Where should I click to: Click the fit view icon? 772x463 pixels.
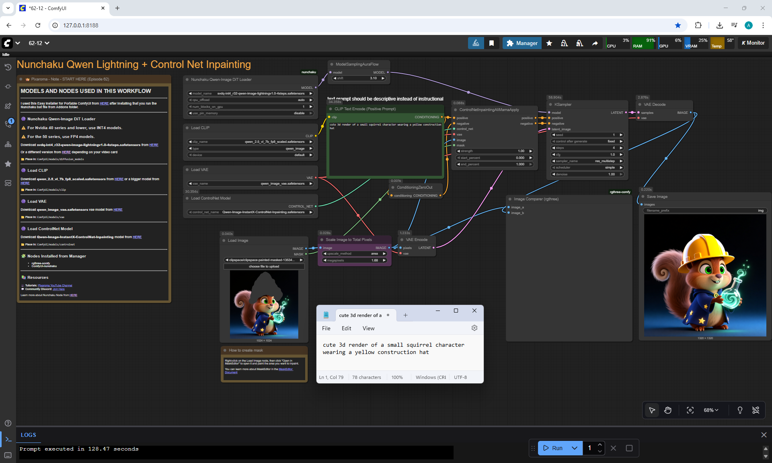tap(690, 410)
